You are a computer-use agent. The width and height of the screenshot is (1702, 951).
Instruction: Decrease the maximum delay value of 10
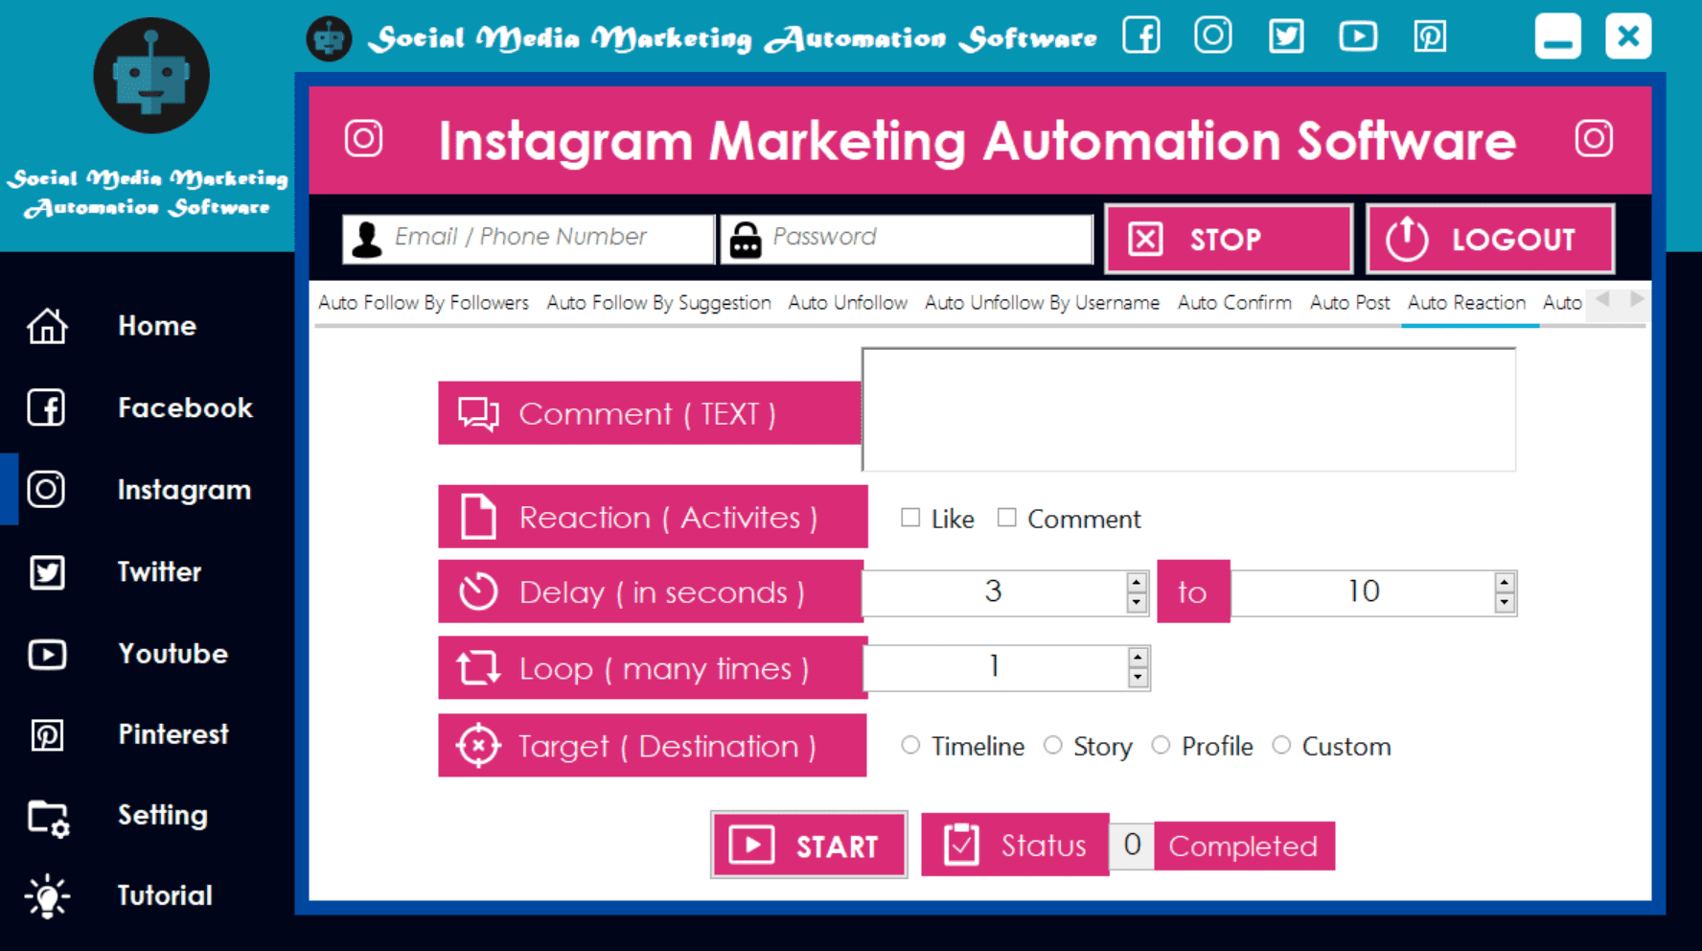tap(1505, 602)
